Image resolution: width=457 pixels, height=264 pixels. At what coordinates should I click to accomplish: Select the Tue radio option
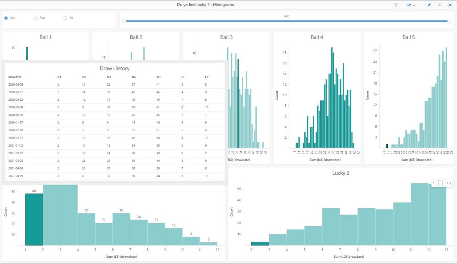point(36,18)
